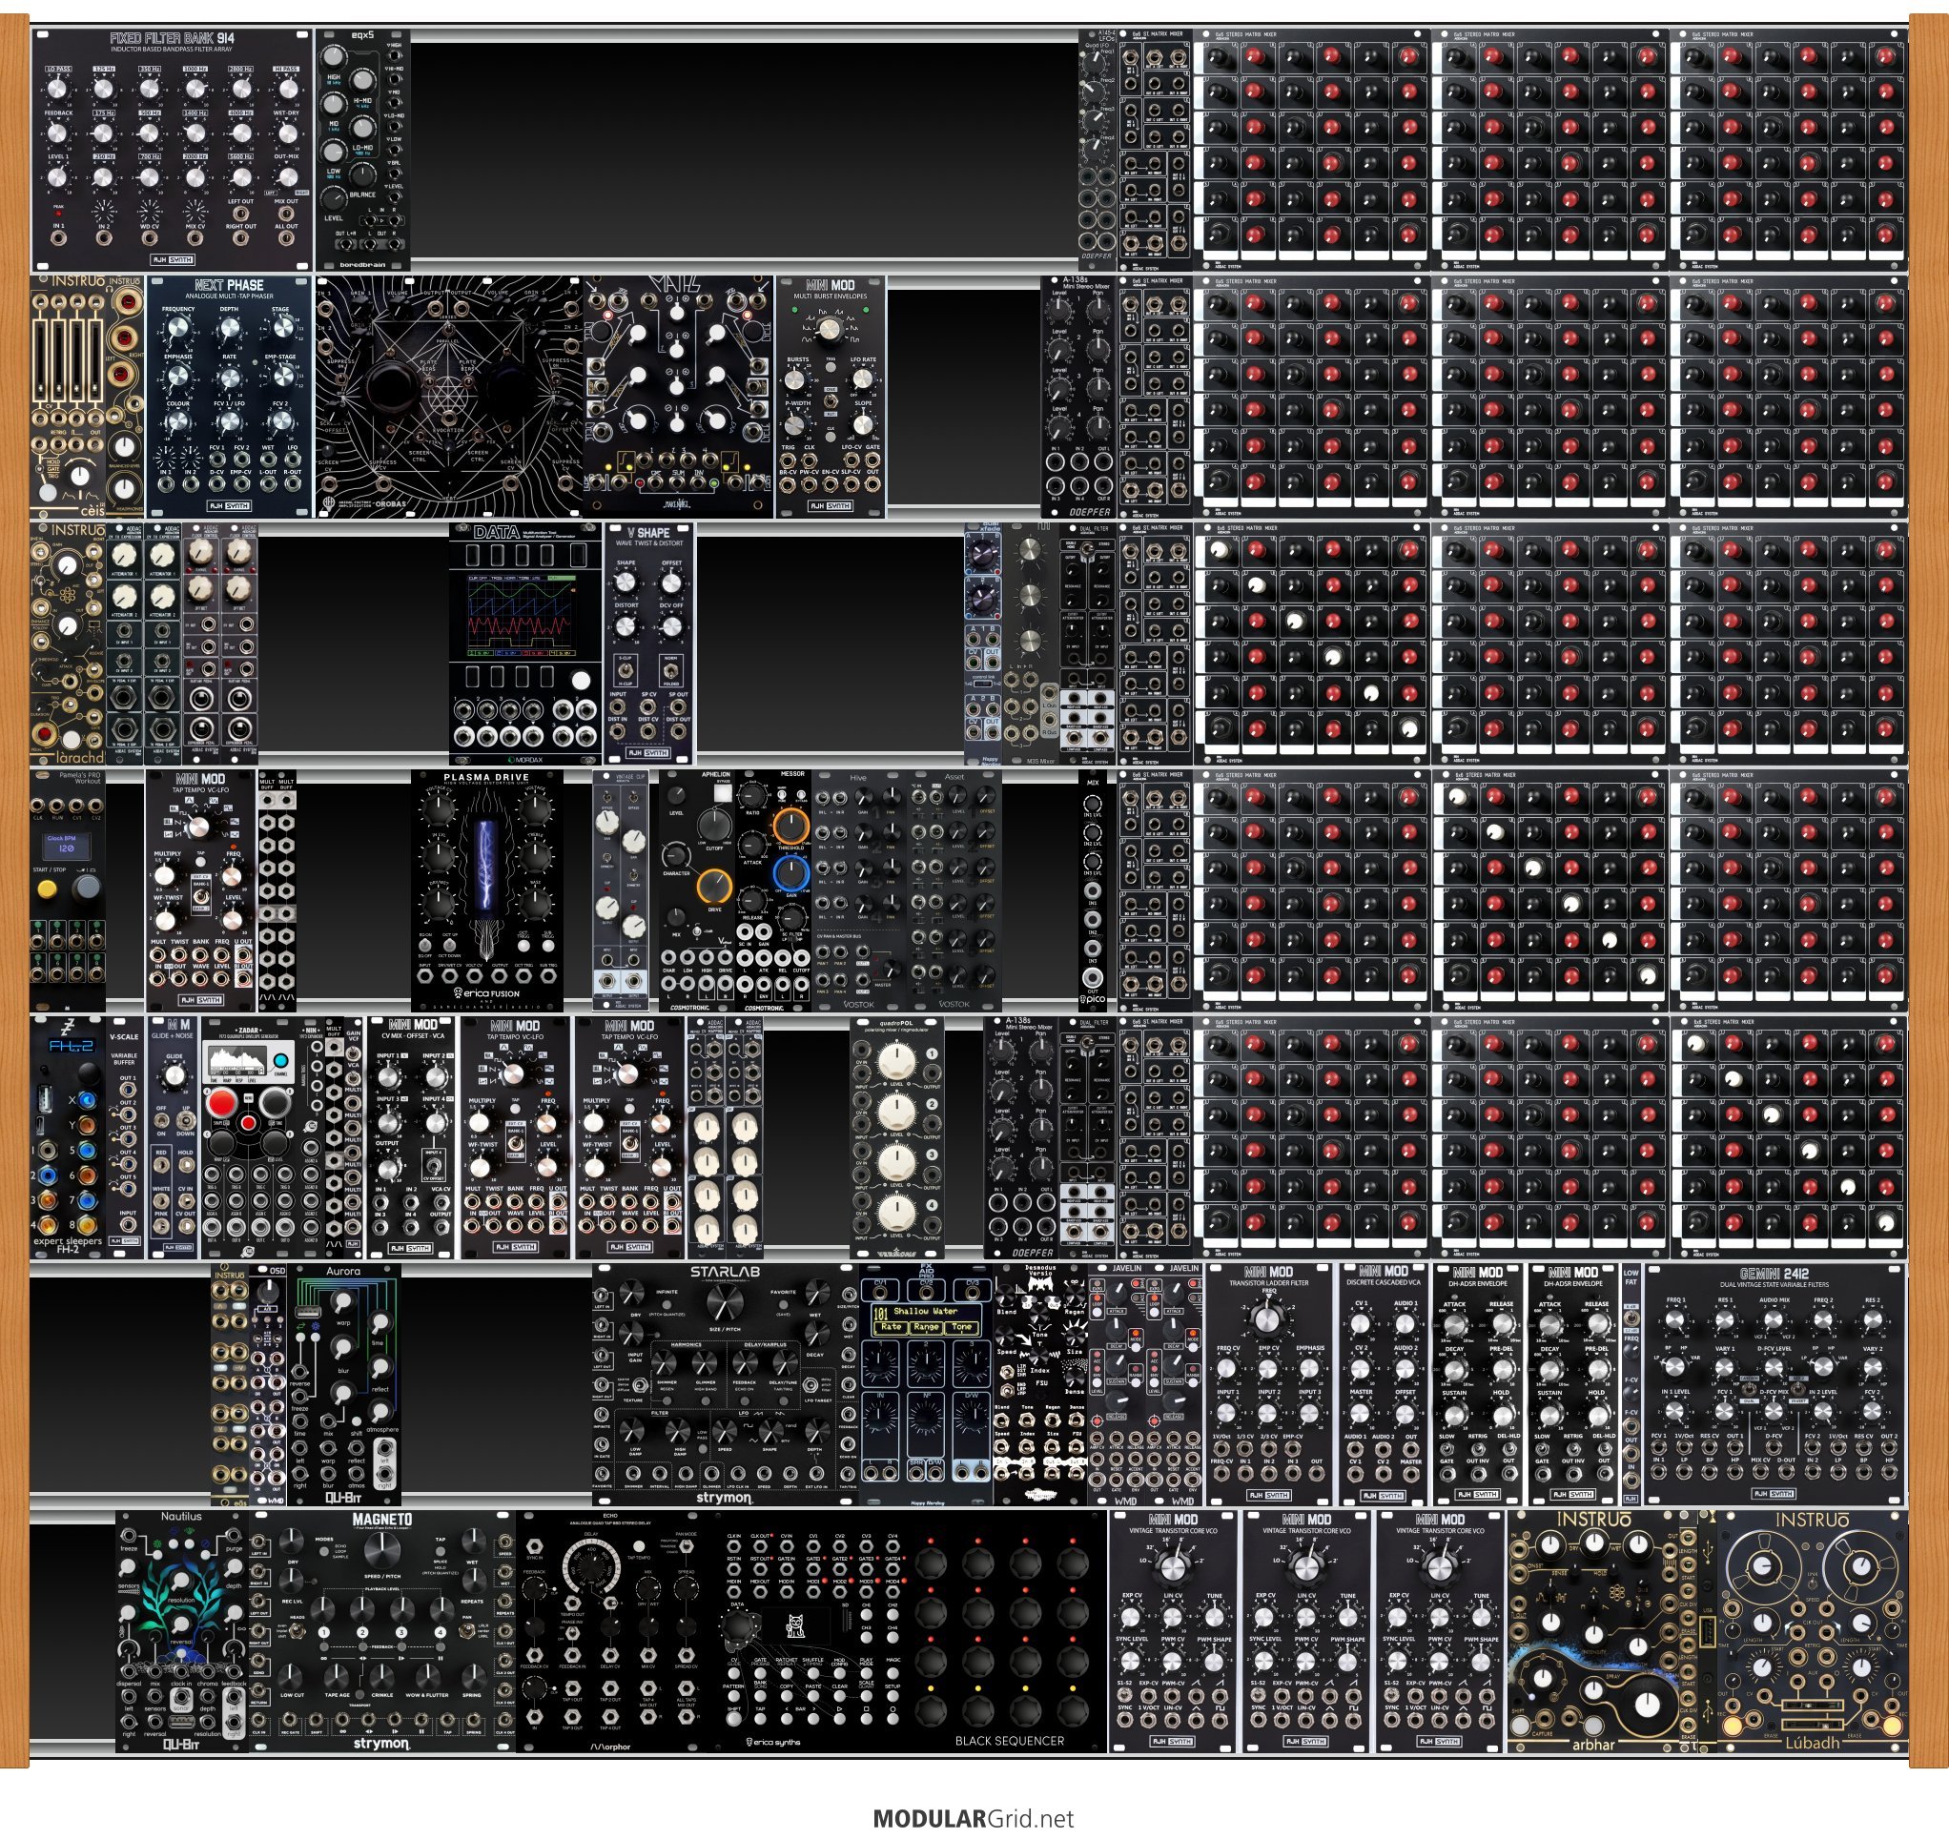Select the eqx5 boredbrain equalizer module
This screenshot has width=1949, height=1839.
tap(362, 150)
